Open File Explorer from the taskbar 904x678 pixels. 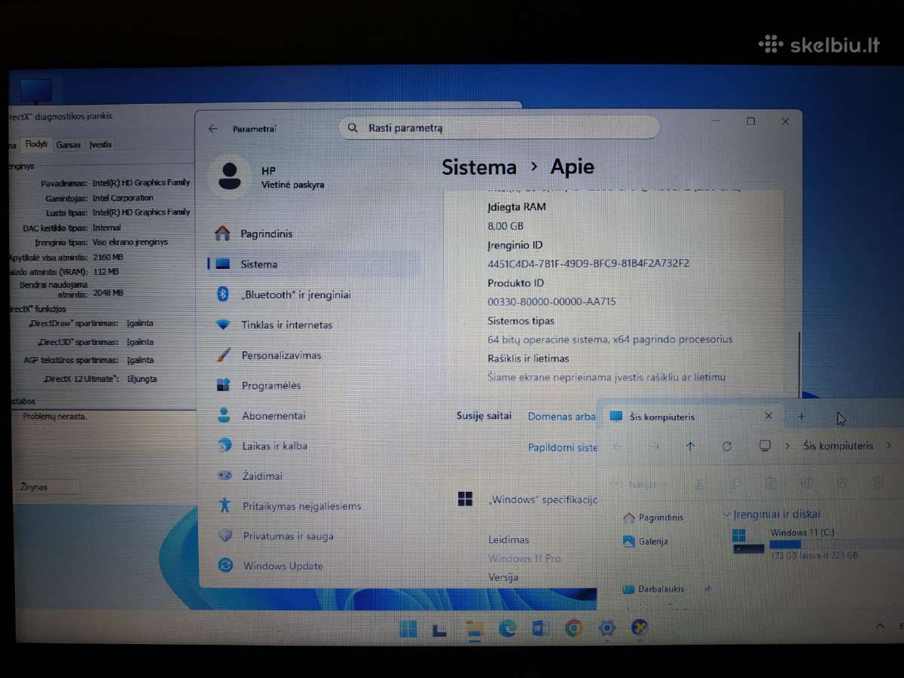(474, 629)
